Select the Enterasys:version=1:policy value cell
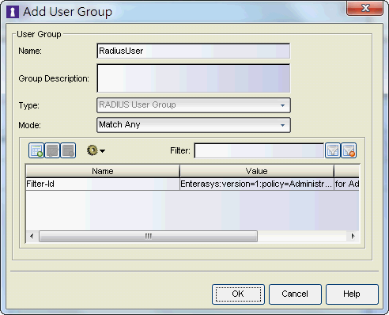 click(257, 184)
